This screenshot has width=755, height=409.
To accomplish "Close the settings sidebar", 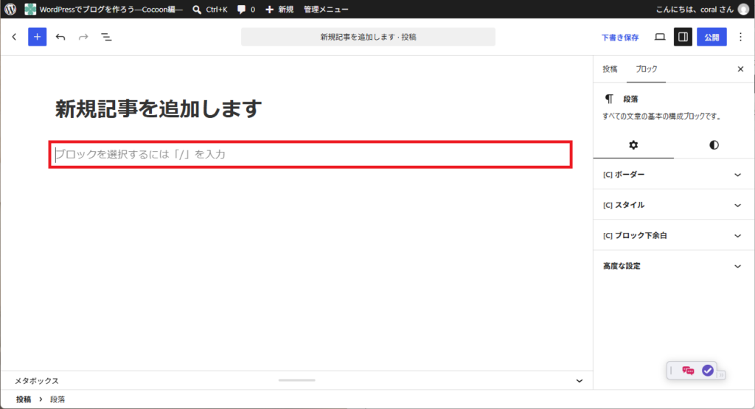I will (x=740, y=69).
